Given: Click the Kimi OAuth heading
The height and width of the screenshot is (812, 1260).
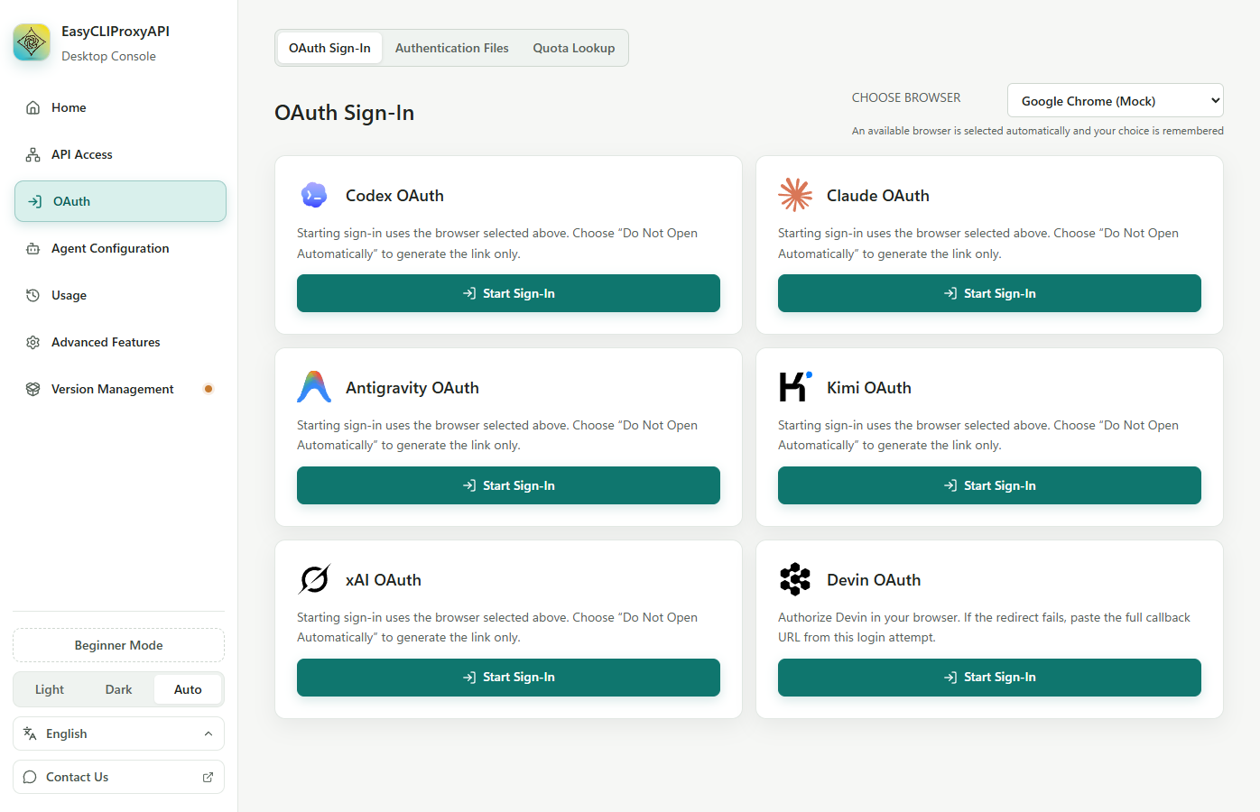Looking at the screenshot, I should (869, 388).
